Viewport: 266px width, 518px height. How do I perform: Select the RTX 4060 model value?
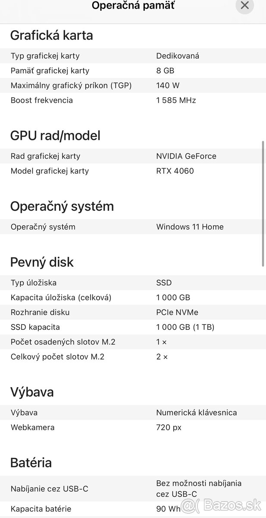click(175, 171)
